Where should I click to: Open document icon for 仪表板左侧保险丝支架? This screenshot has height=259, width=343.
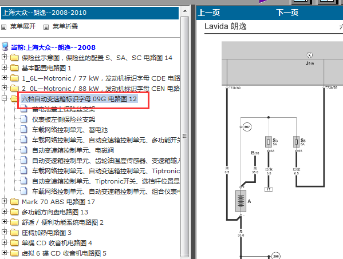tap(24, 119)
